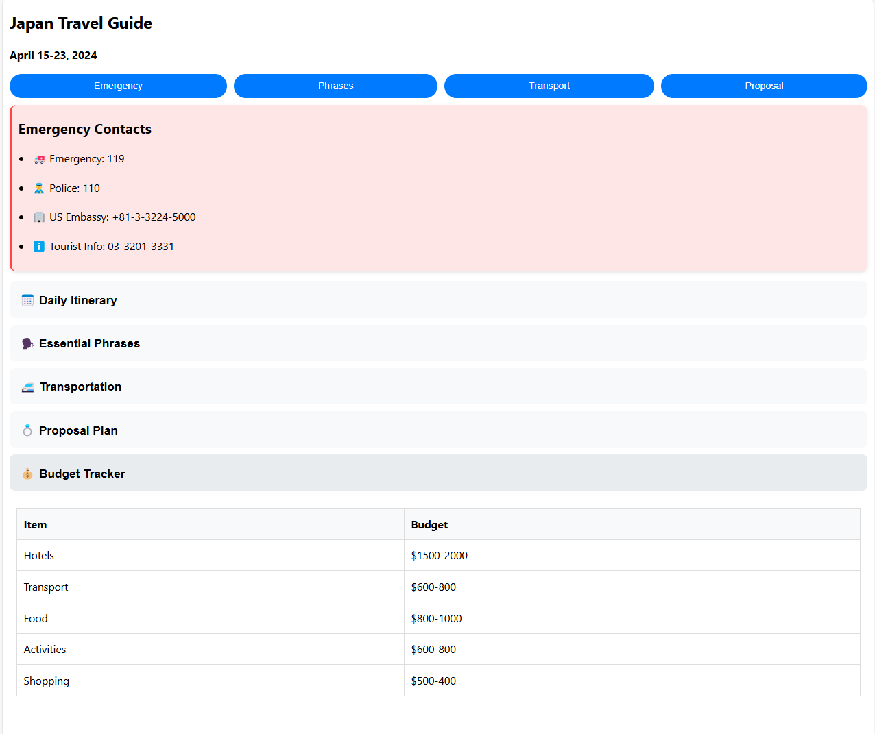Click the speaking head icon for Phrases
Image resolution: width=875 pixels, height=734 pixels.
click(x=27, y=344)
